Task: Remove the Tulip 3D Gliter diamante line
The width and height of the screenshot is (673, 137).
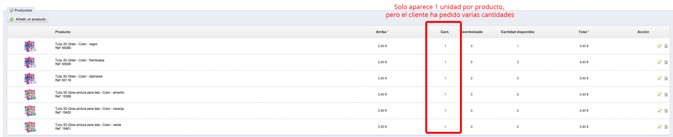Action: [666, 78]
